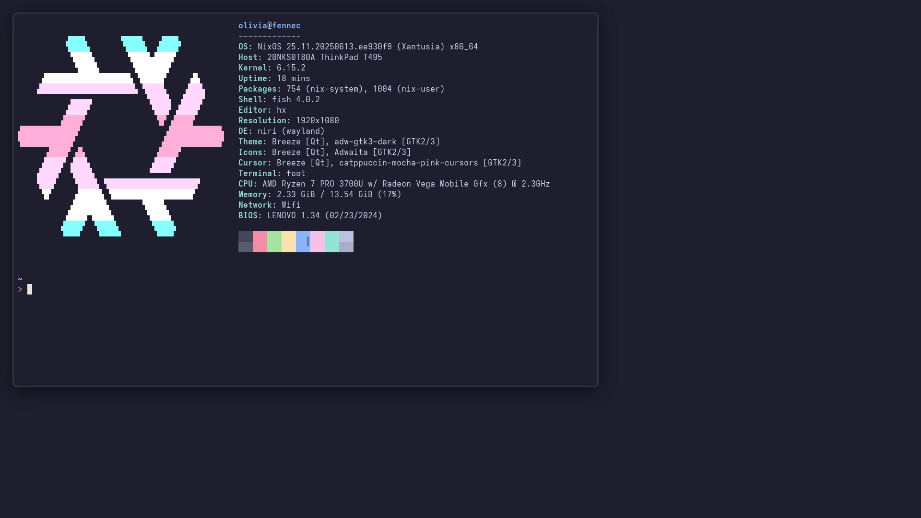Click the green swatch in the color palette
The image size is (921, 518).
(274, 242)
